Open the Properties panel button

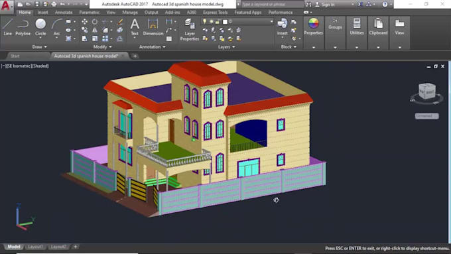pos(314,27)
